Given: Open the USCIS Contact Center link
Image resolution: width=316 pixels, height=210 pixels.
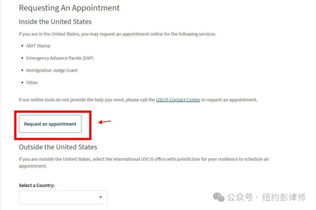Looking at the screenshot, I should tap(178, 100).
